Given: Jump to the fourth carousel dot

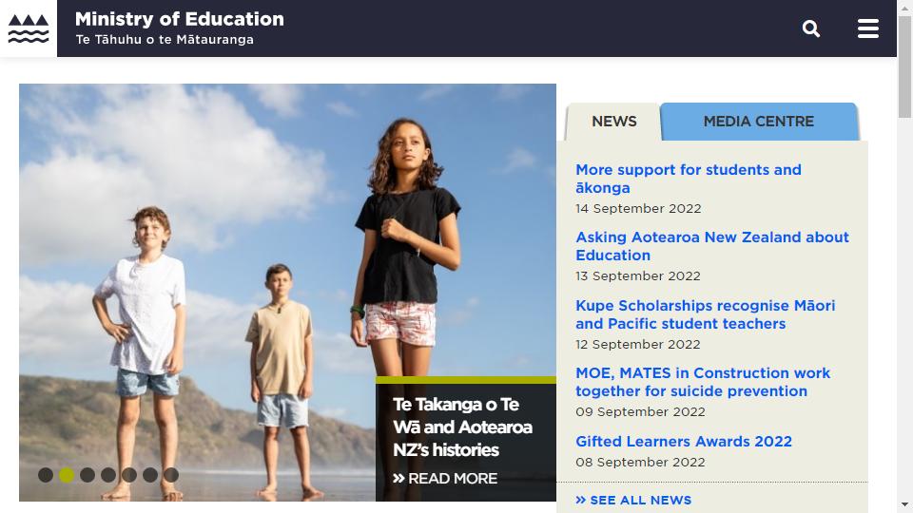Looking at the screenshot, I should [x=108, y=475].
